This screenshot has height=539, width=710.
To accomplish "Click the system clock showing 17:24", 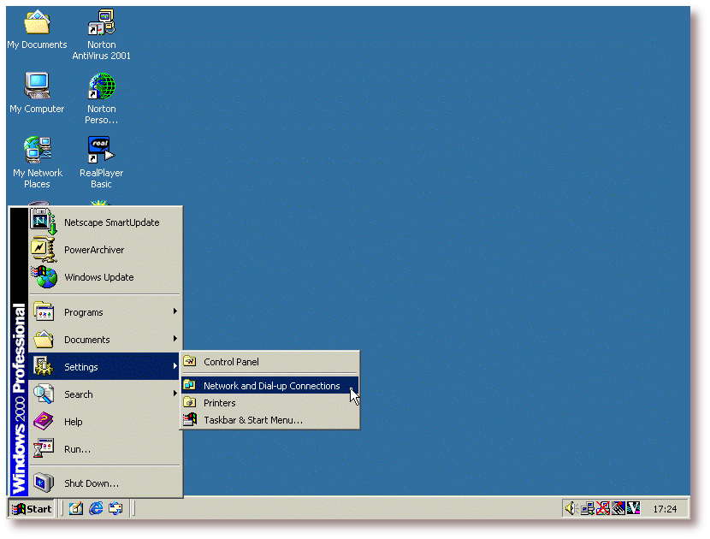I will coord(665,509).
